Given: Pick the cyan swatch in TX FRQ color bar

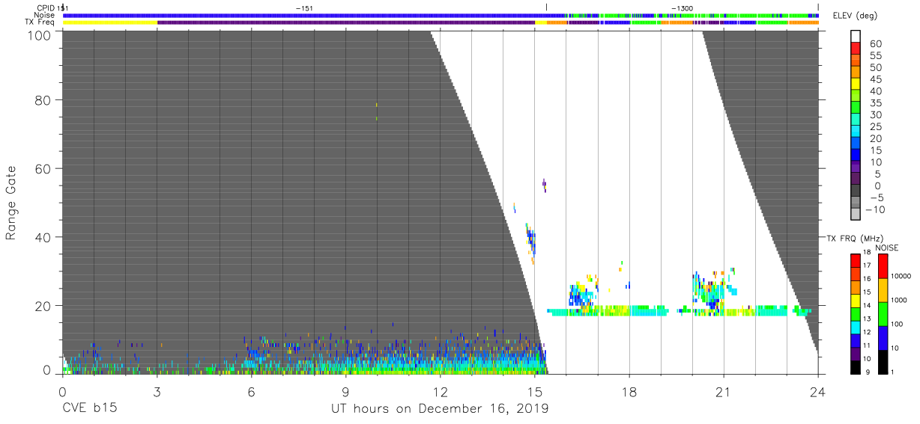Looking at the screenshot, I should 856,326.
